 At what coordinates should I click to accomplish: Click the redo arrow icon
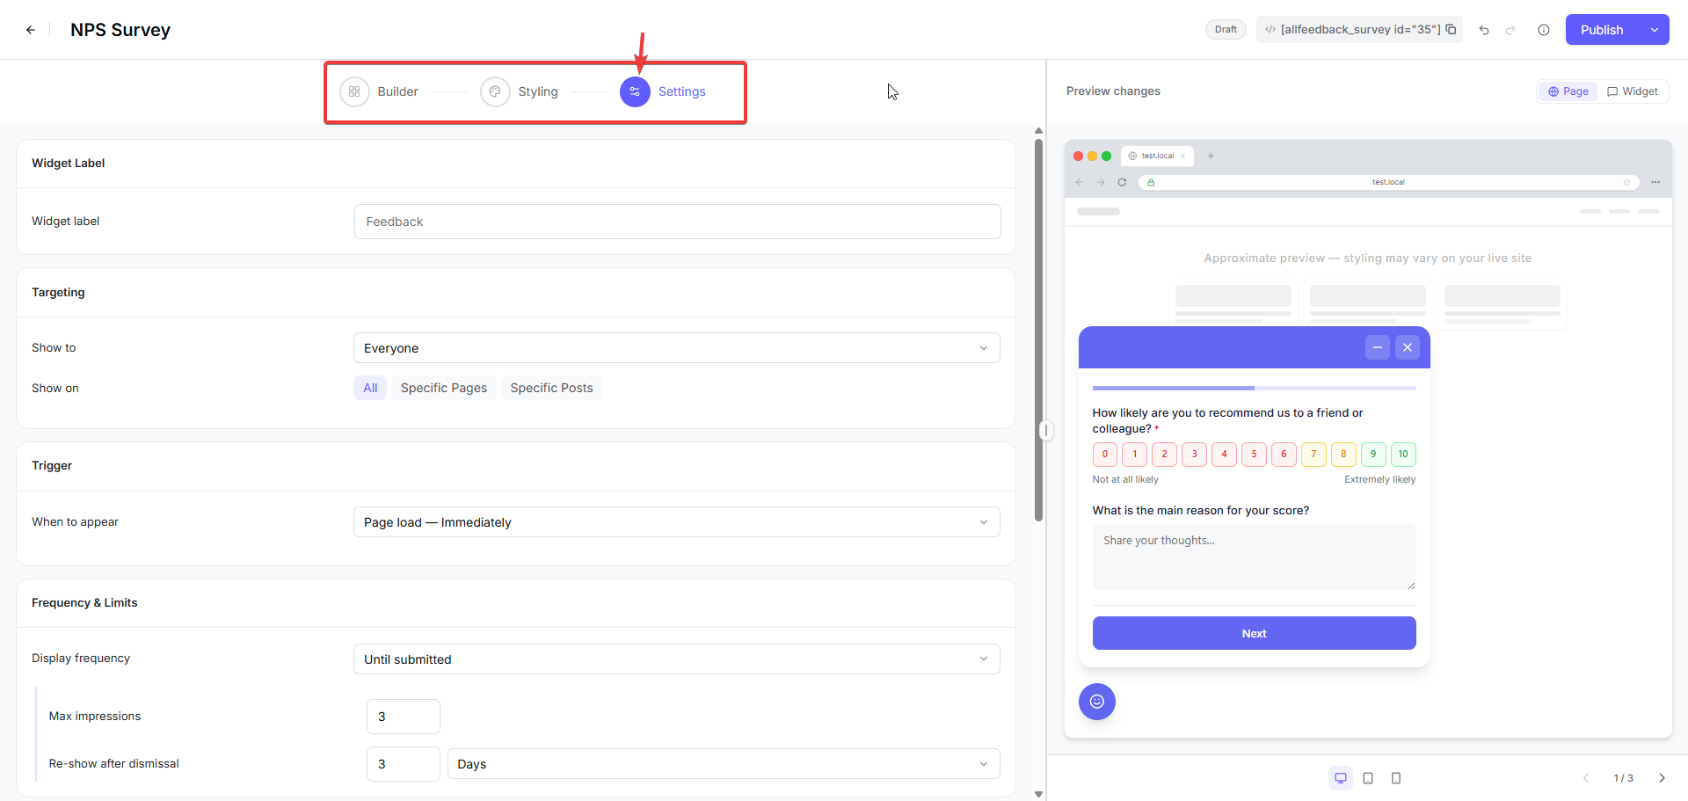pos(1510,30)
